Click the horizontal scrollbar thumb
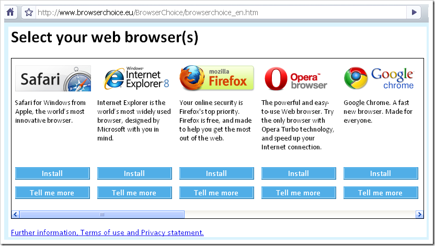 [x=102, y=215]
